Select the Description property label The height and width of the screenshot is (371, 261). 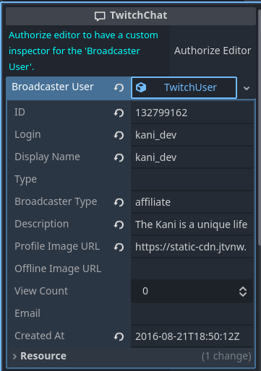click(x=42, y=224)
